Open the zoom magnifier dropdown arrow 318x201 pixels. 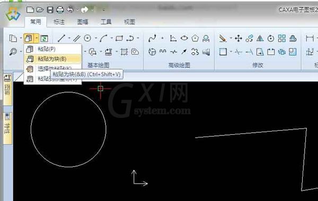(21, 52)
